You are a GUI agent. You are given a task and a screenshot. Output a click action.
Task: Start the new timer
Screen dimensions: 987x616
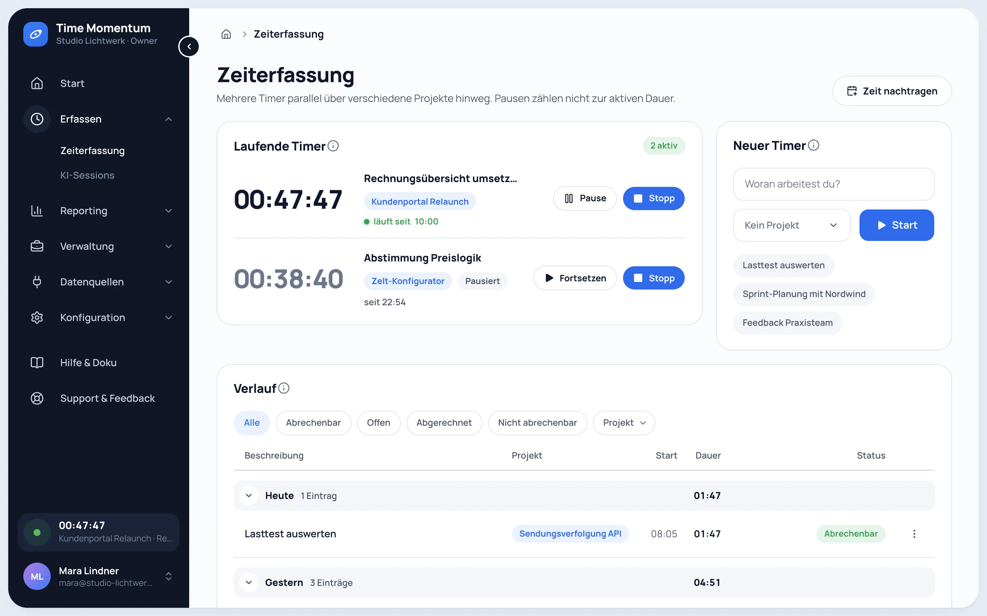pos(897,225)
